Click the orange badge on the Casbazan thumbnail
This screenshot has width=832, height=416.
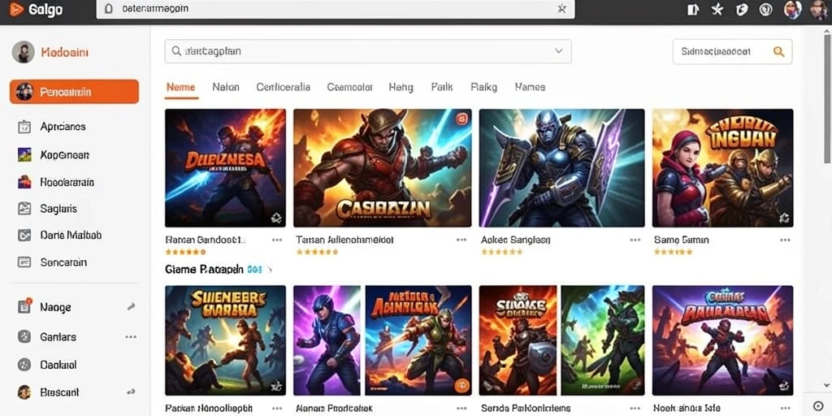461,119
